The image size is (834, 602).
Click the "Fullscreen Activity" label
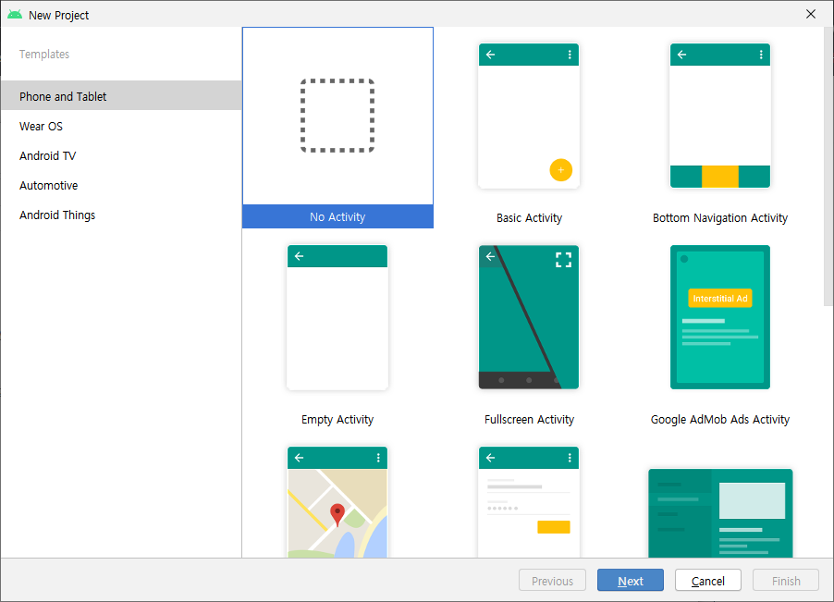[x=529, y=420]
